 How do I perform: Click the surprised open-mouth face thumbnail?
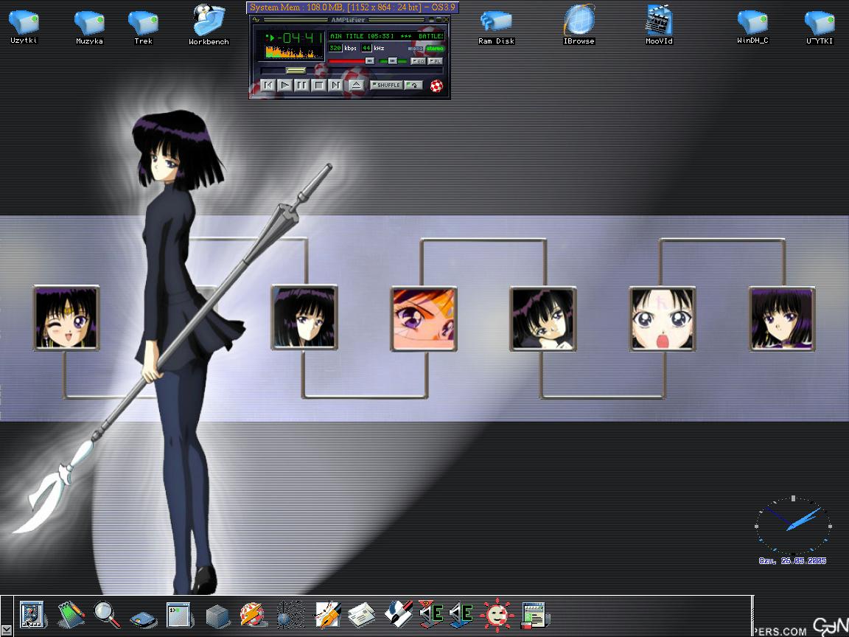pyautogui.click(x=663, y=319)
